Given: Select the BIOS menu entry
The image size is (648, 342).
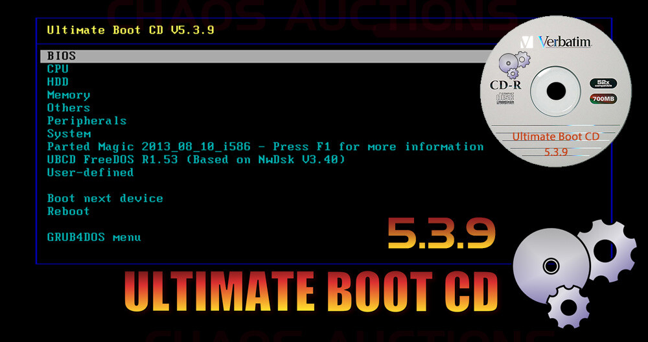Looking at the screenshot, I should click(264, 56).
